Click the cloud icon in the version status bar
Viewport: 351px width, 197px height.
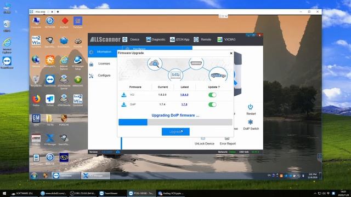point(118,152)
